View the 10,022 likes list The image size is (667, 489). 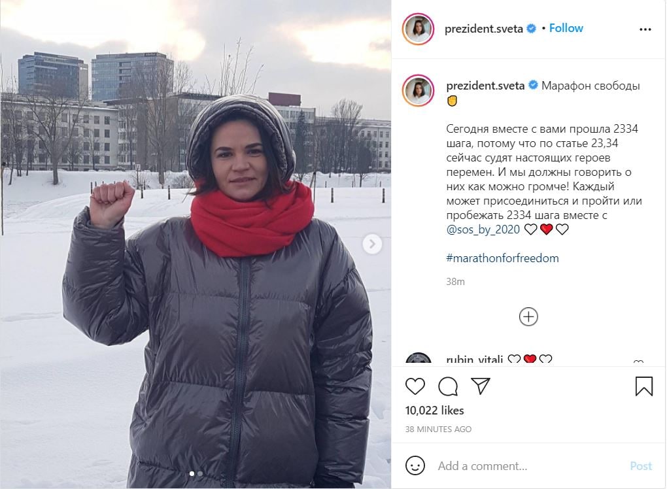(434, 411)
